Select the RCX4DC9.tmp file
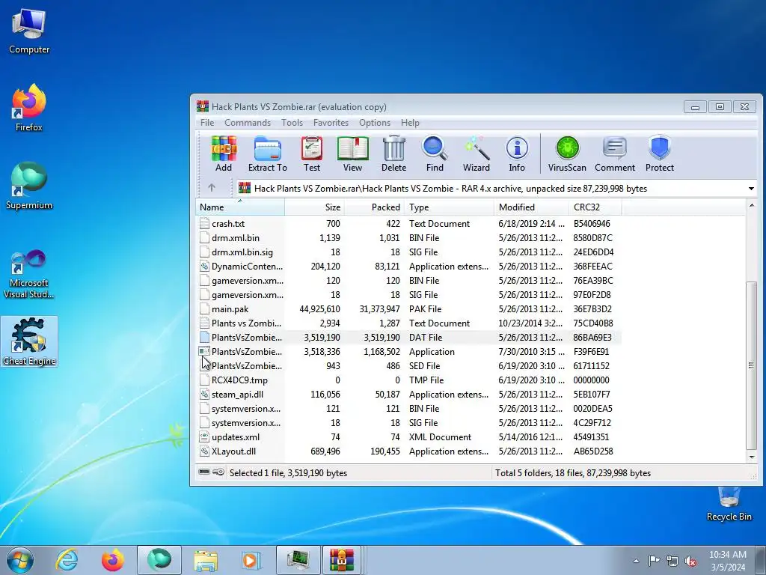 408,380
